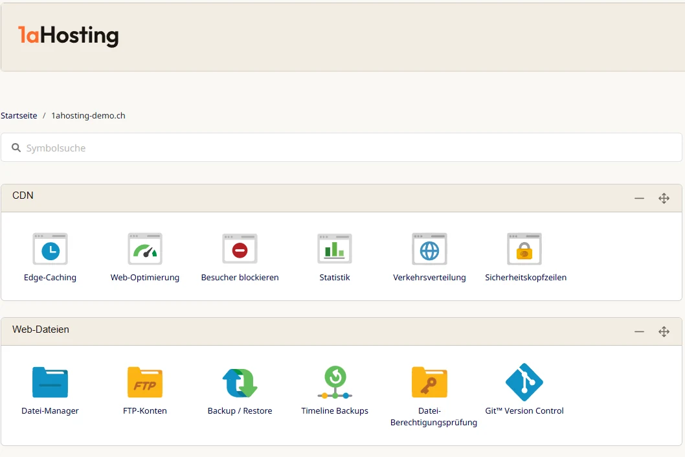Image resolution: width=685 pixels, height=457 pixels.
Task: Click the Git Version Control text label
Action: coord(524,410)
